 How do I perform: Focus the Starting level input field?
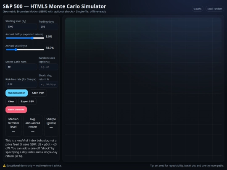[21, 27]
